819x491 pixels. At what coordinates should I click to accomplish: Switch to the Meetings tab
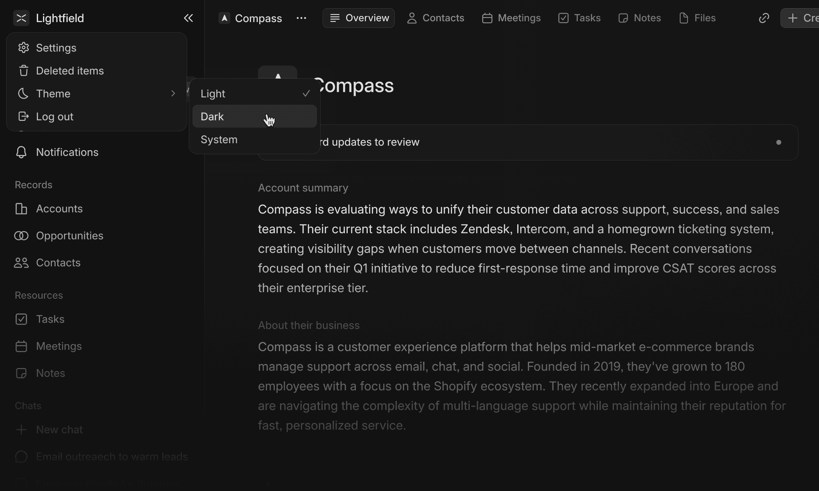[x=511, y=18]
